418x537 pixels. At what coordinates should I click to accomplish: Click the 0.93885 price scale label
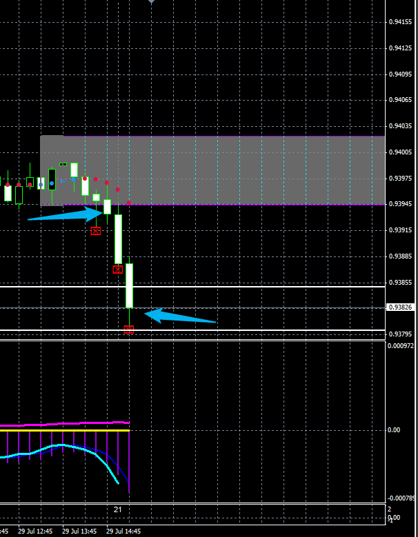(400, 256)
